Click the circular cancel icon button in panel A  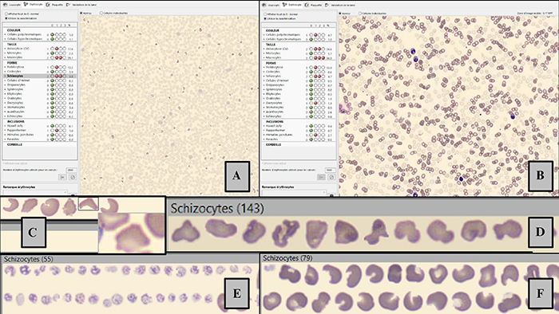[73, 177]
